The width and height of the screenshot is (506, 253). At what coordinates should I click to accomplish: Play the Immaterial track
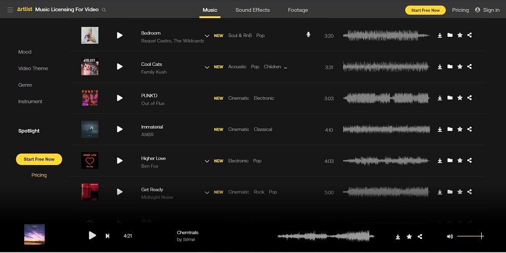point(120,129)
